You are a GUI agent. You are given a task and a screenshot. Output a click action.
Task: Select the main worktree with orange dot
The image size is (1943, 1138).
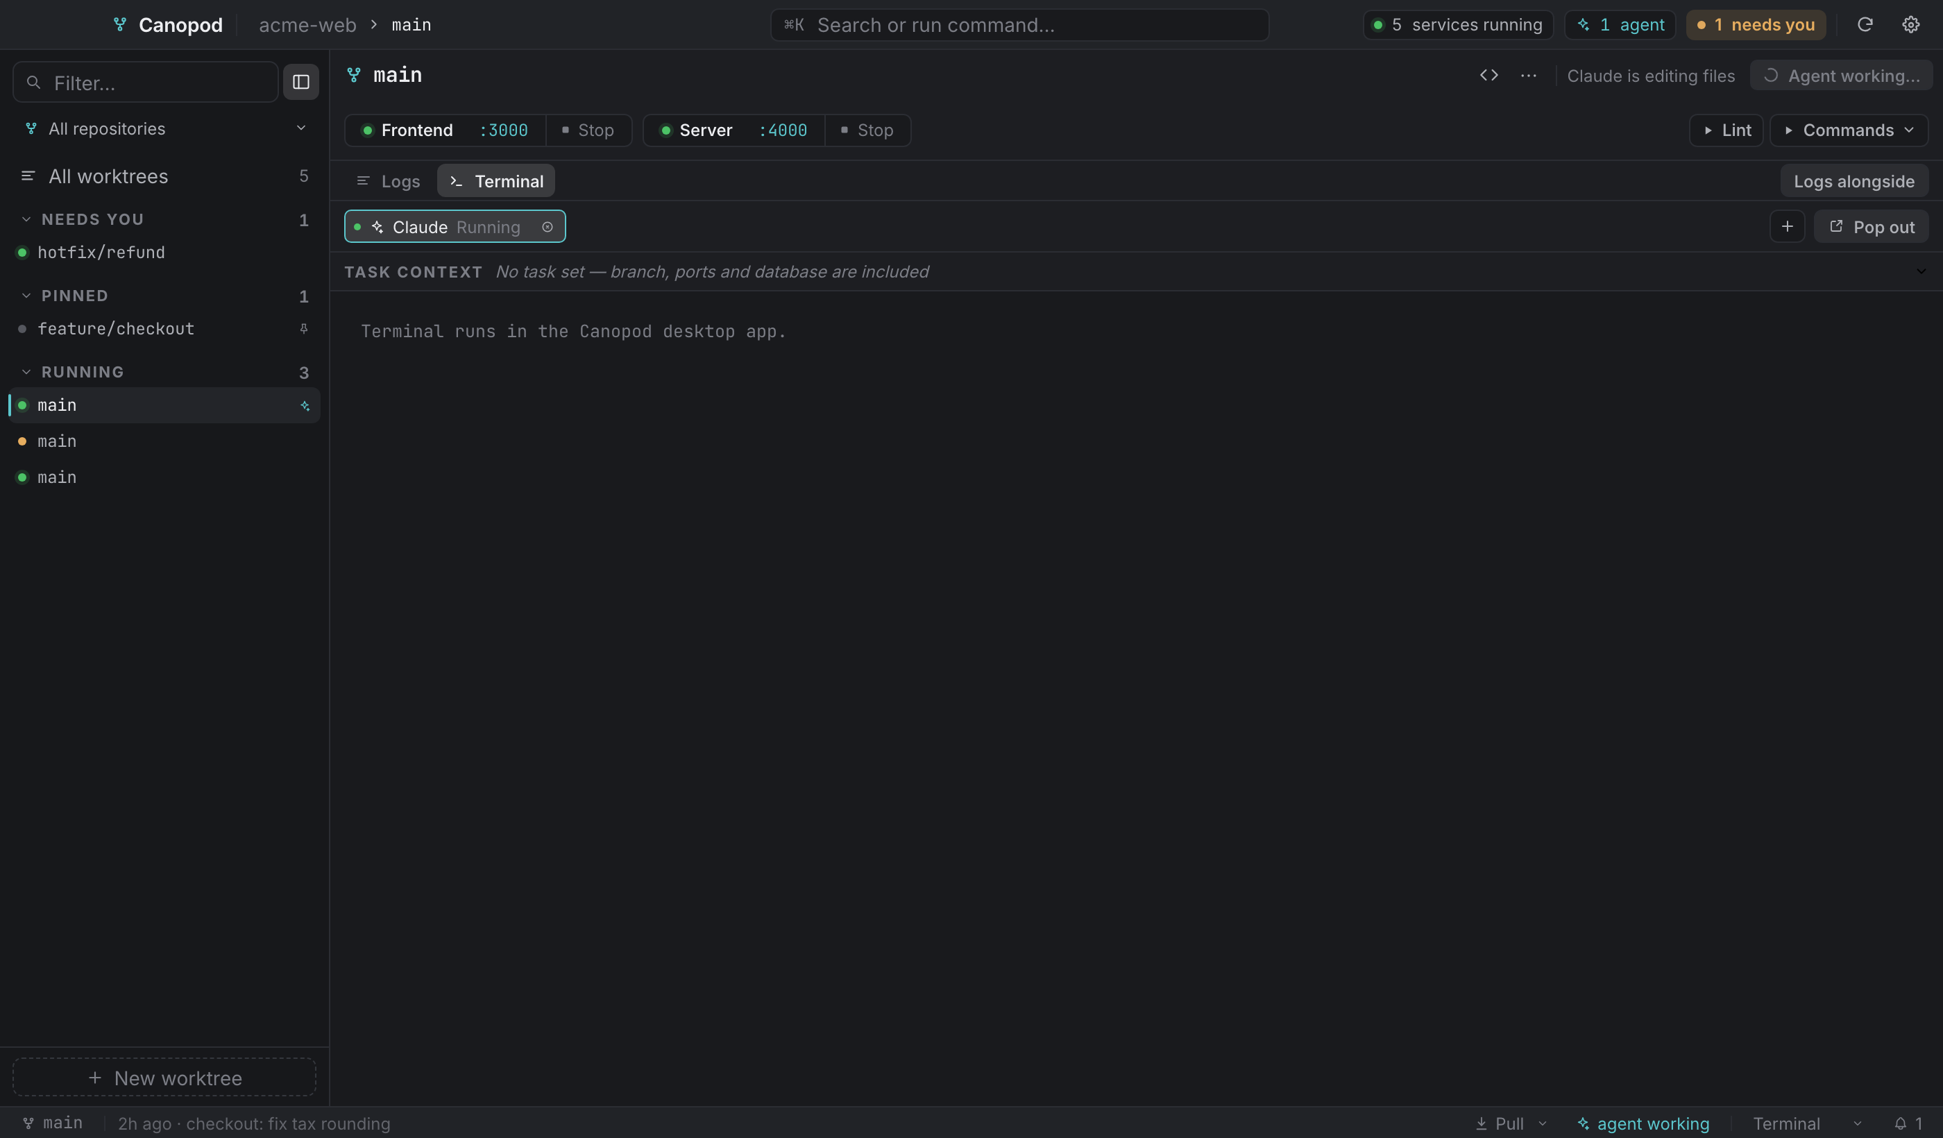point(165,441)
